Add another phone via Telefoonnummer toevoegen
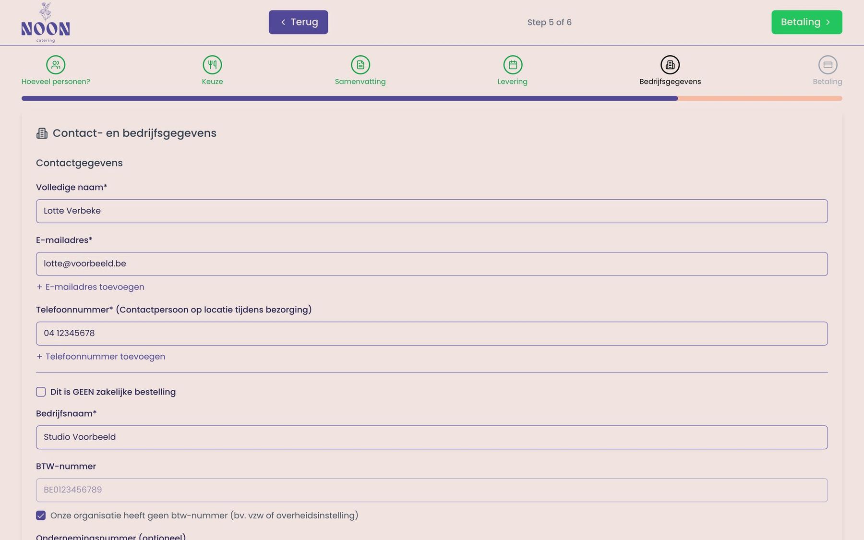Screen dimensions: 864x540 pos(101,357)
